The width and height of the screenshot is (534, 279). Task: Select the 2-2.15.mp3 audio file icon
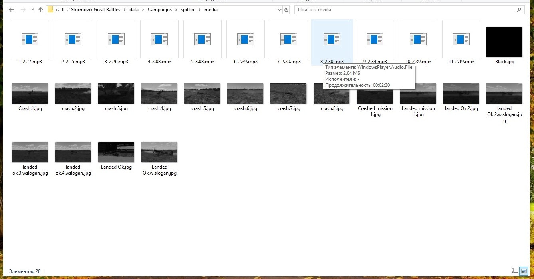[x=73, y=39]
